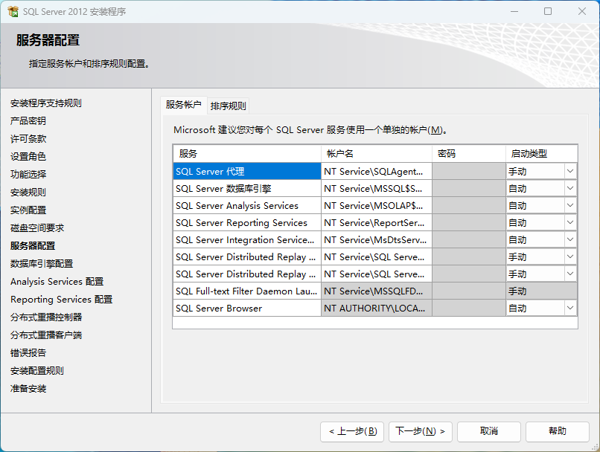Select the SQL Server Reporting Services row
The height and width of the screenshot is (452, 600).
pos(247,222)
